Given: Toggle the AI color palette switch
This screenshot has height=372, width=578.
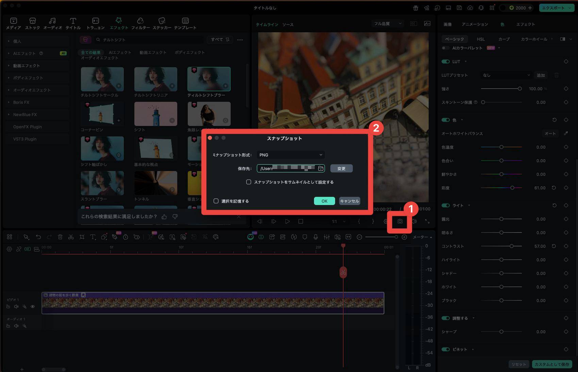Looking at the screenshot, I should [x=445, y=48].
